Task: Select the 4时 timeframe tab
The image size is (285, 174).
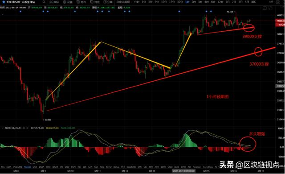Action: point(207,2)
